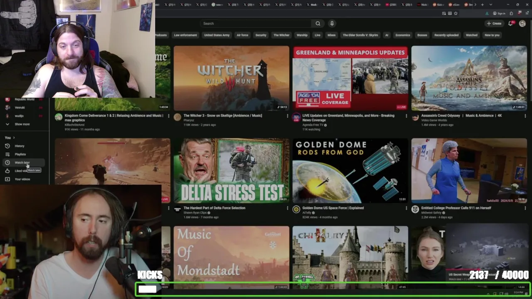532x299 pixels.
Task: Open more options for Golden Dome video
Action: coord(406,208)
